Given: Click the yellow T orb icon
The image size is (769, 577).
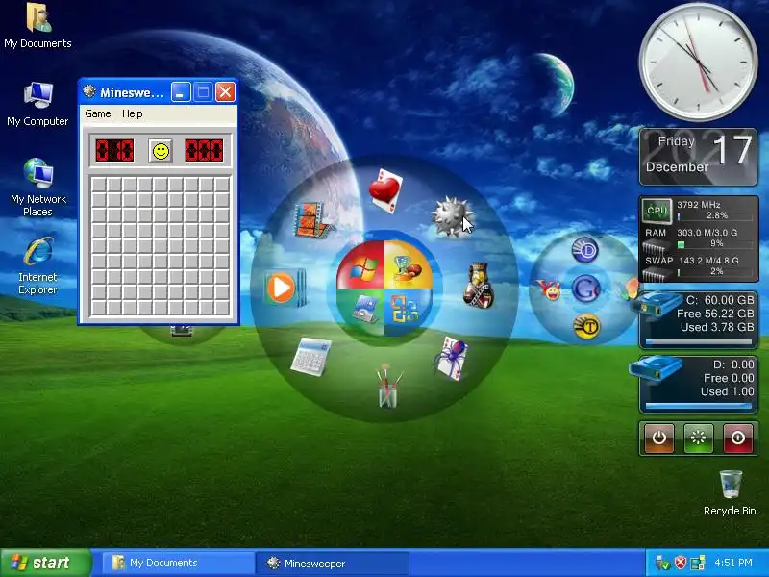Looking at the screenshot, I should click(x=586, y=326).
